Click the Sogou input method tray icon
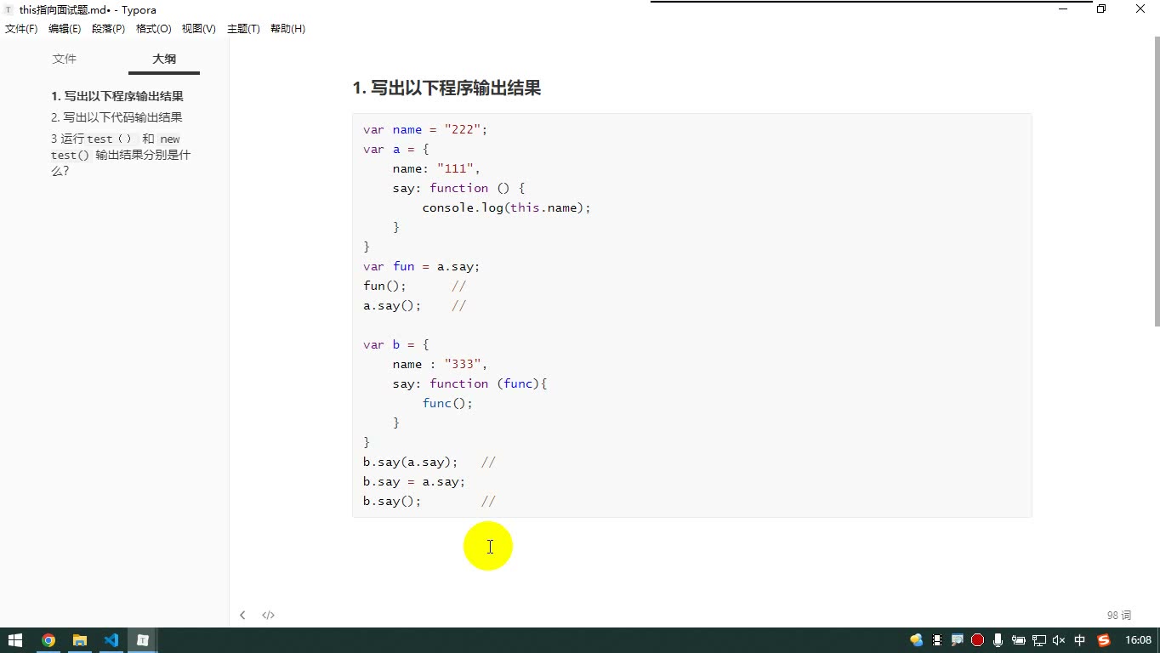 [x=1104, y=640]
